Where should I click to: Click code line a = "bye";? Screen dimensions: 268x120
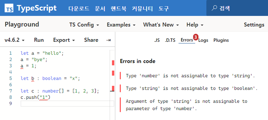34,60
